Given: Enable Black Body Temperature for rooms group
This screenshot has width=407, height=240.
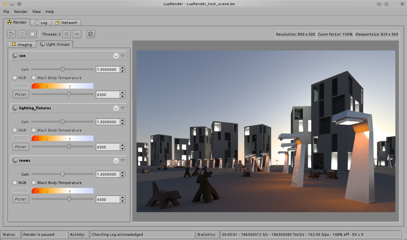Looking at the screenshot, I should (x=34, y=182).
